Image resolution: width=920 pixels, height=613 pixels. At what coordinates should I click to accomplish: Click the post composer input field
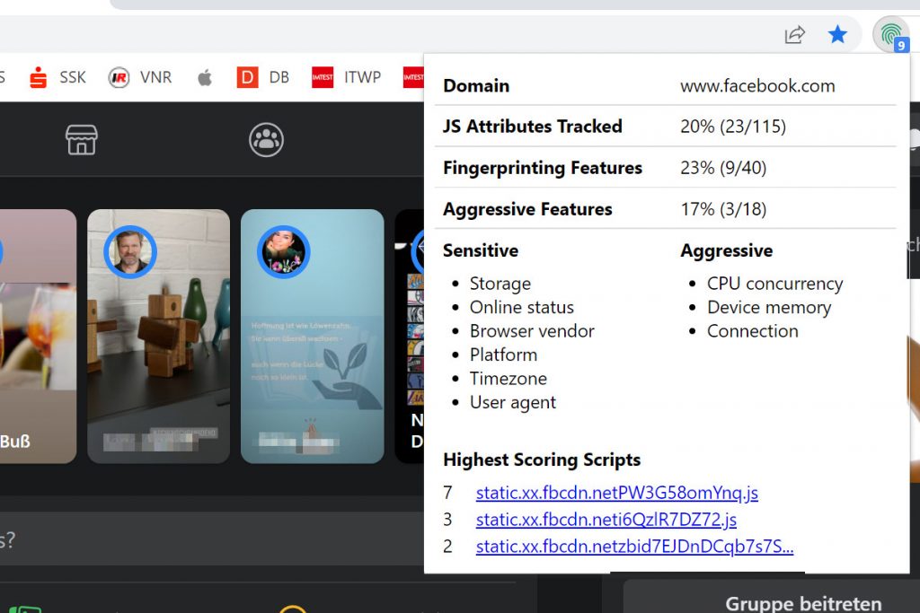tap(212, 539)
